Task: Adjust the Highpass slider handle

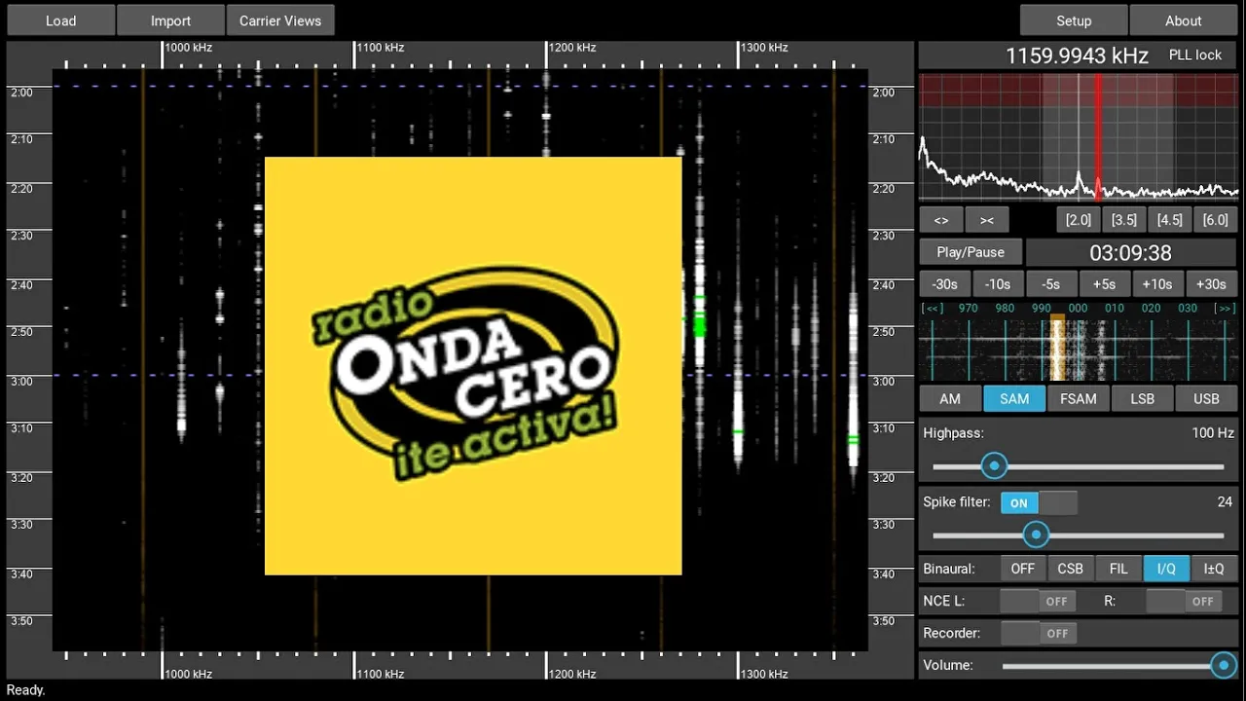Action: click(x=994, y=466)
